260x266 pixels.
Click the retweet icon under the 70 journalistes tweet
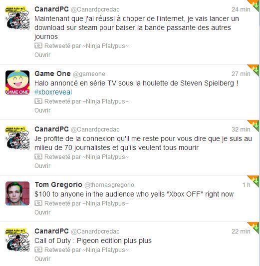pos(38,157)
